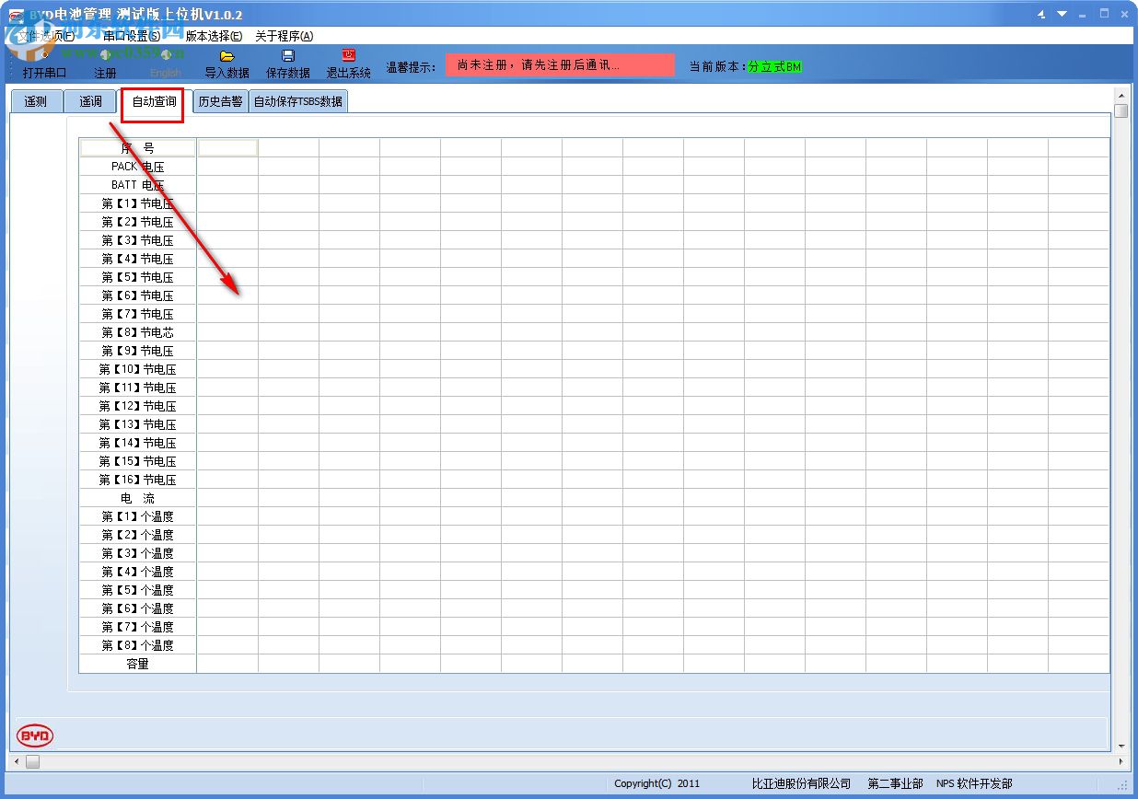Select the 电 流 current row label
Screen dimensions: 1138x799
click(138, 498)
